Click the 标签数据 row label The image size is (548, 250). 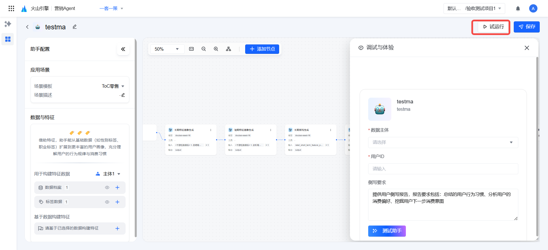(54, 202)
